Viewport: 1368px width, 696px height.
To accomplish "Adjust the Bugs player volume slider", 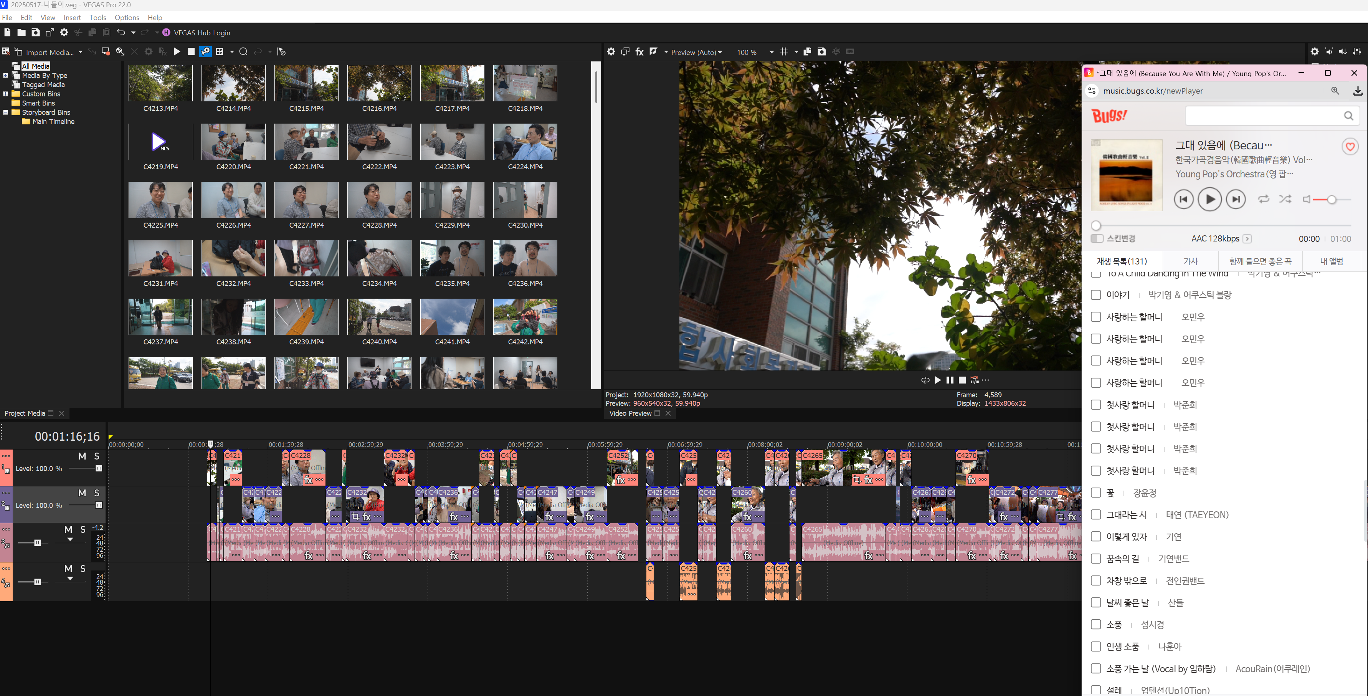I will [x=1332, y=200].
